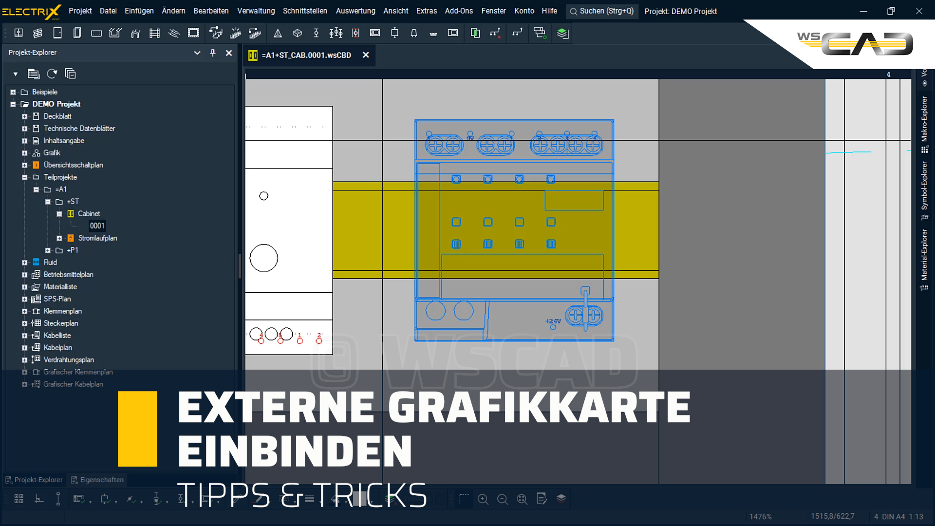The height and width of the screenshot is (526, 935).
Task: Expand the Stromlaufplan node in the tree
Action: click(59, 238)
